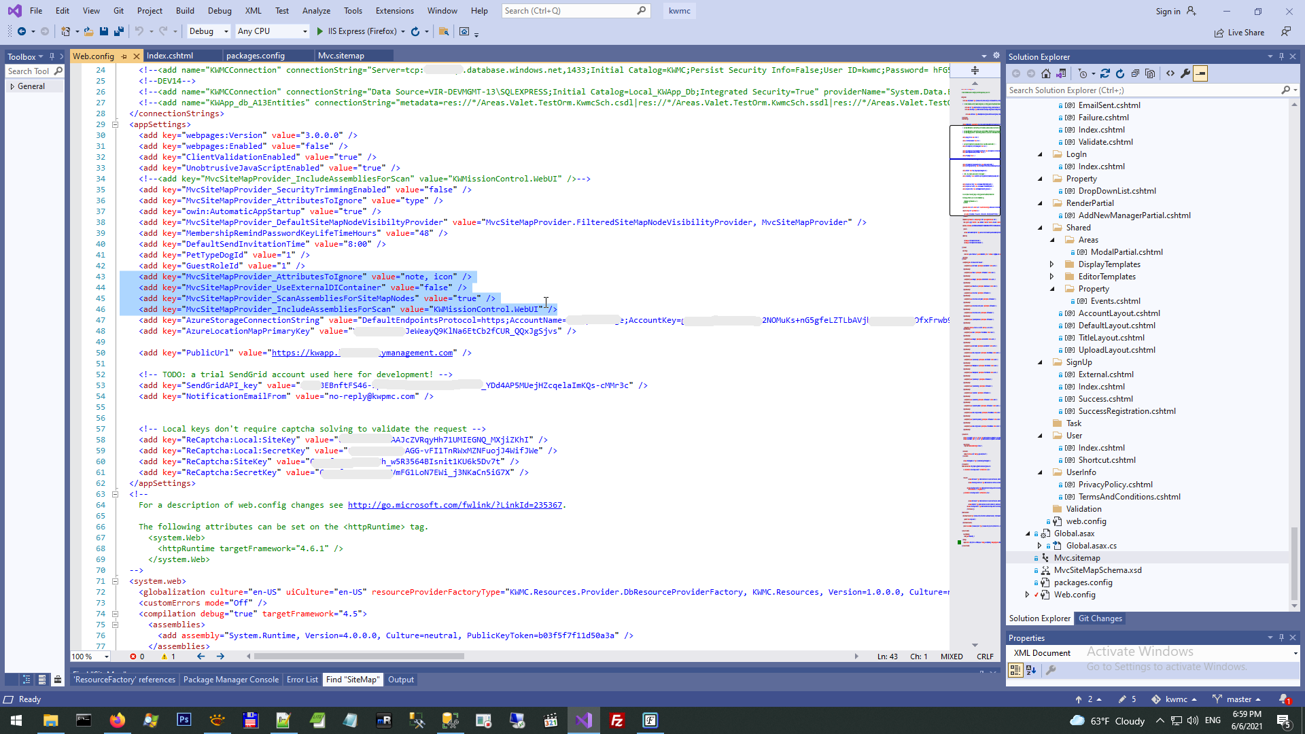Image resolution: width=1305 pixels, height=734 pixels.
Task: Expand the DisplayTemplates folder
Action: (1051, 264)
